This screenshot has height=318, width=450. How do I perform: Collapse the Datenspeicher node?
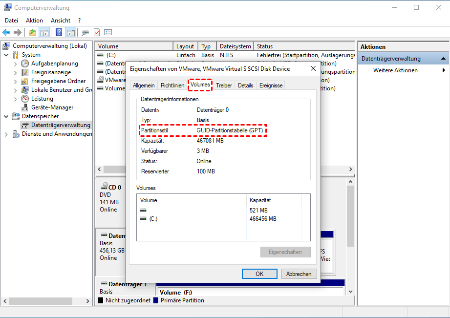(x=6, y=116)
